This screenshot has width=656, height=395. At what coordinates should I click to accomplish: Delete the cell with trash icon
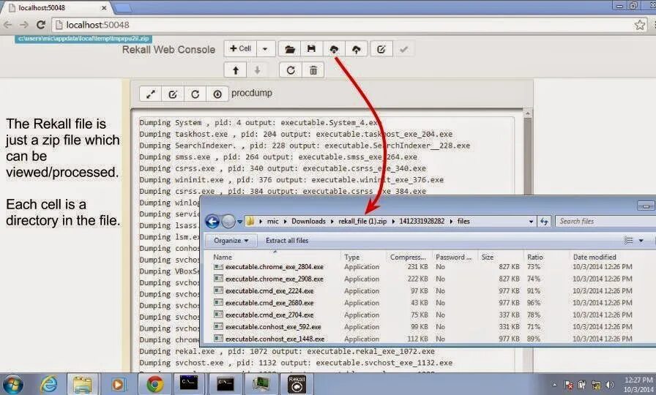(313, 69)
